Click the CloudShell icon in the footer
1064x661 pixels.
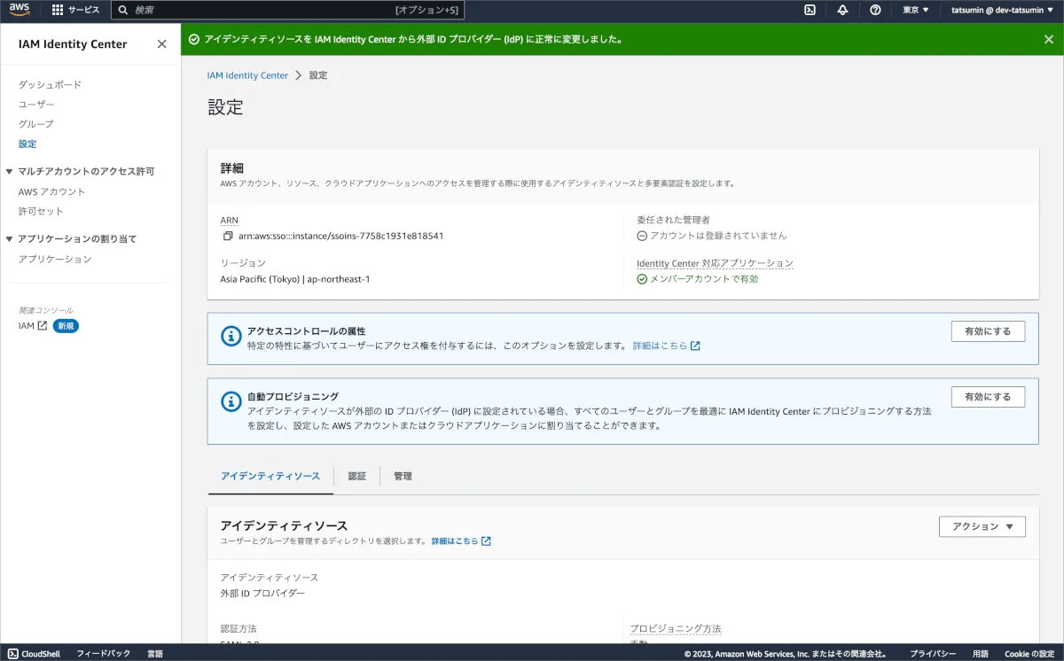(12, 654)
